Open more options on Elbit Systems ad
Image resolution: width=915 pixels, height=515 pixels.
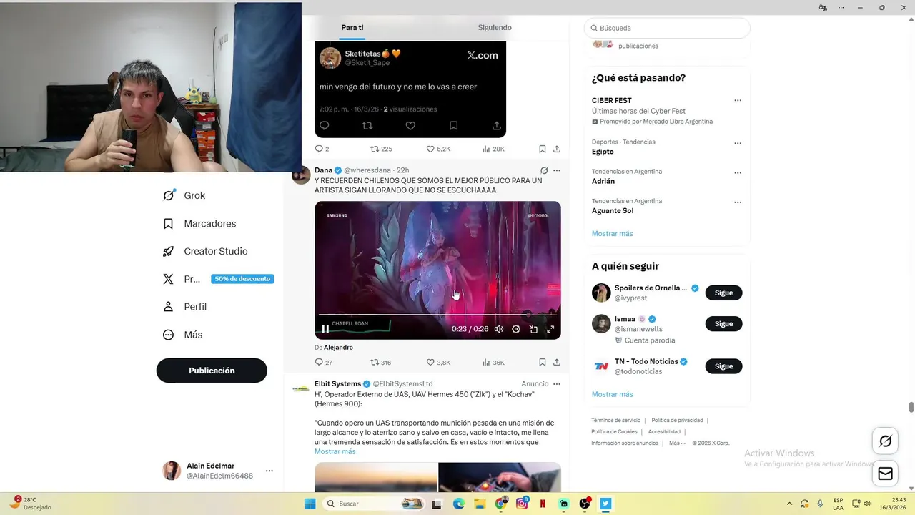(557, 384)
